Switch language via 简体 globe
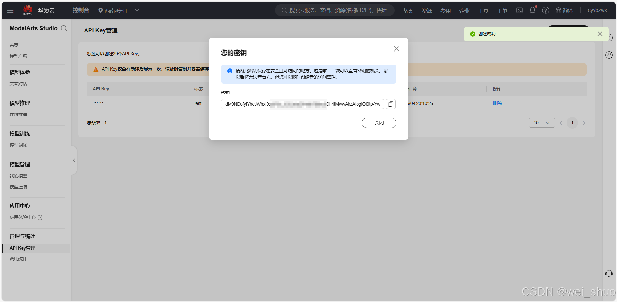This screenshot has height=302, width=617. point(564,10)
